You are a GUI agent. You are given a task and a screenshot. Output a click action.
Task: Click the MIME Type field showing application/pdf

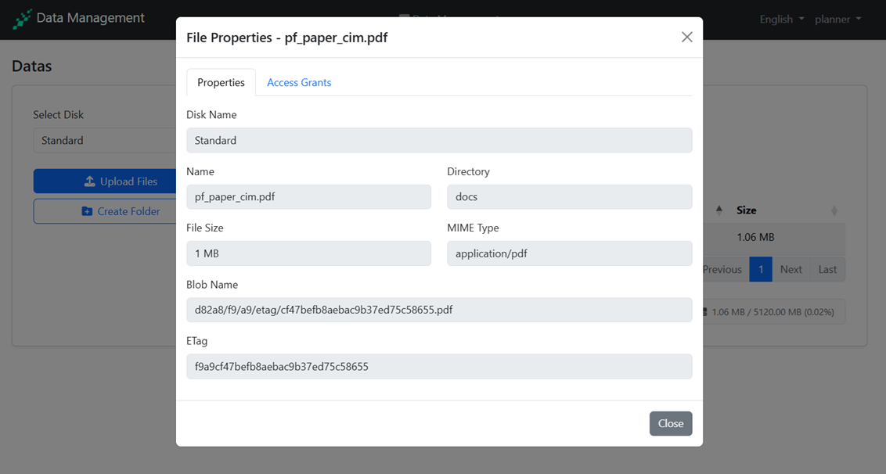[x=569, y=253]
